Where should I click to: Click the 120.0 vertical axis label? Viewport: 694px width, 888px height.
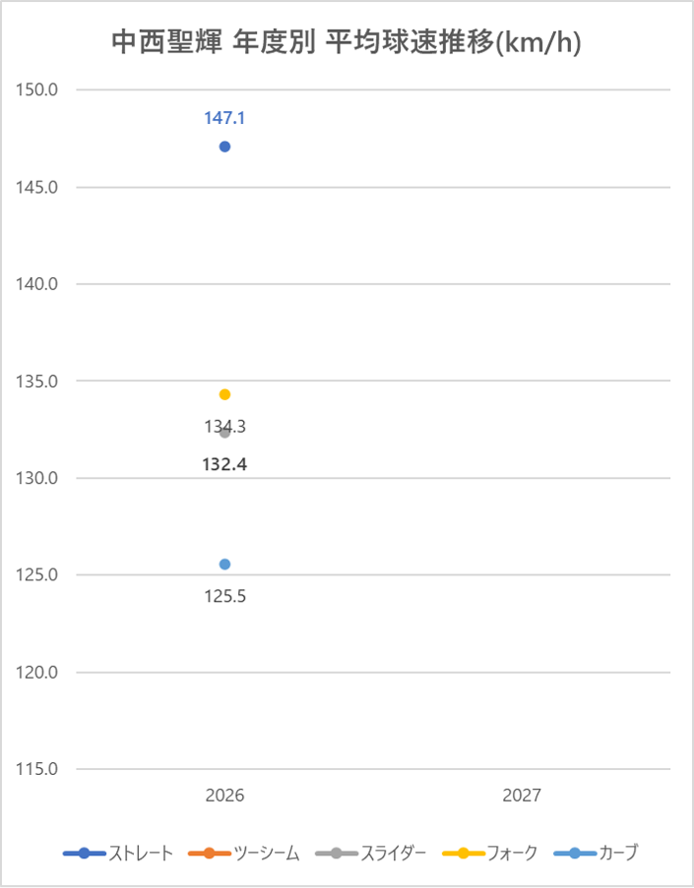tap(38, 673)
